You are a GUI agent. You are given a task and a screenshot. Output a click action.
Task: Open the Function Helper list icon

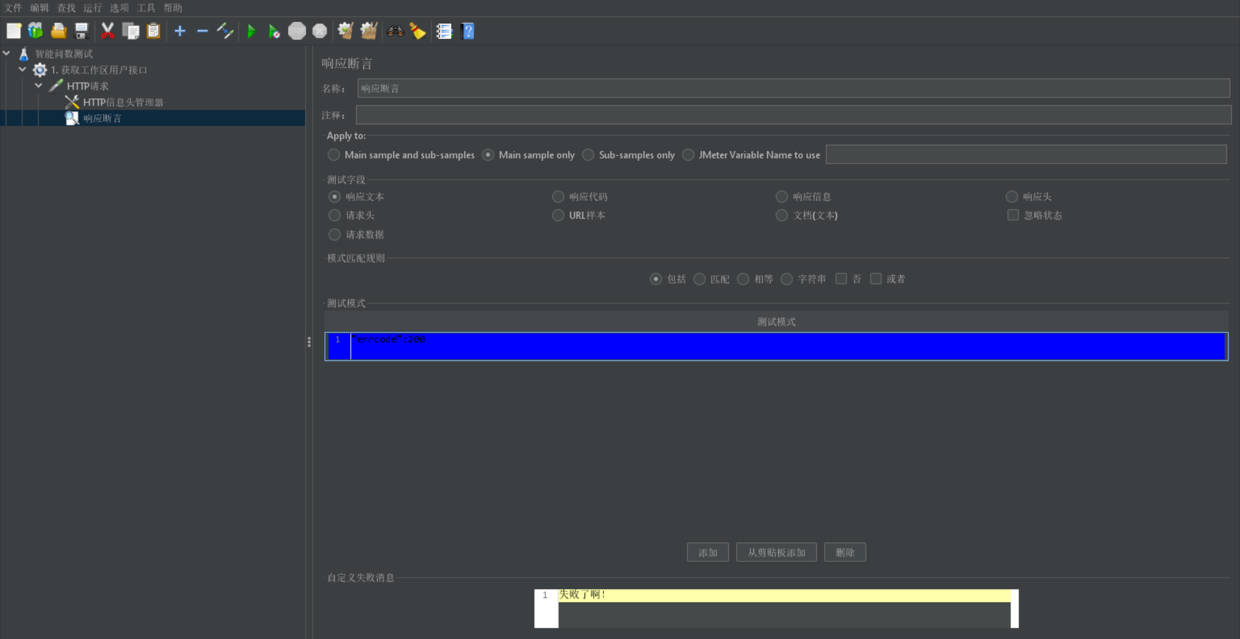pos(444,31)
